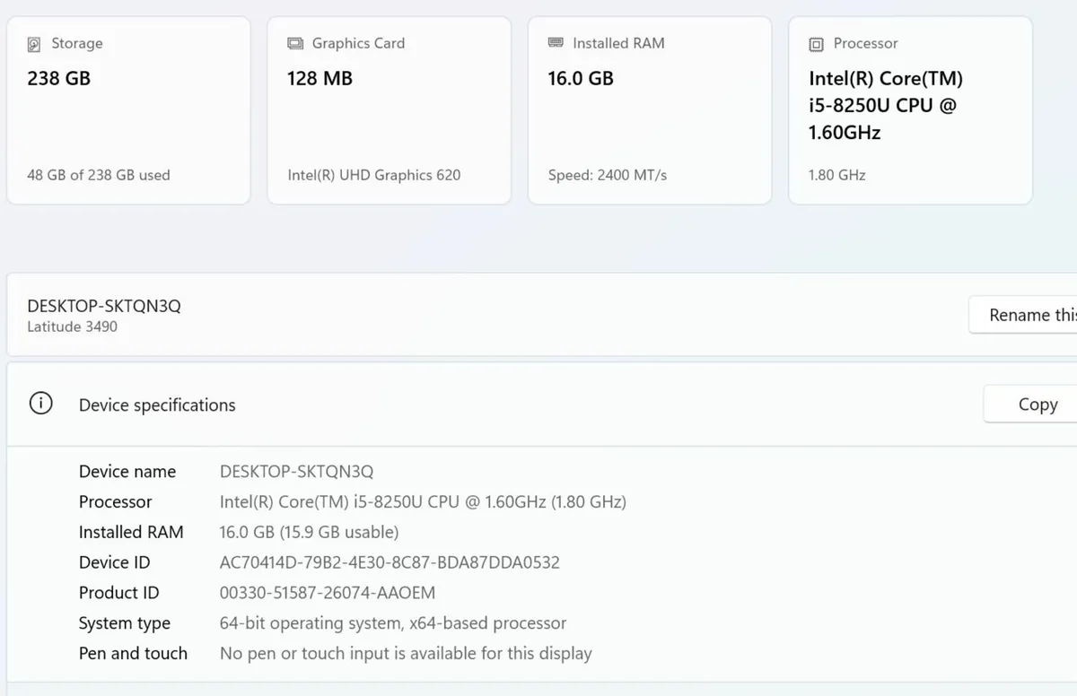Viewport: 1077px width, 696px height.
Task: Click the Product ID text
Action: click(327, 592)
